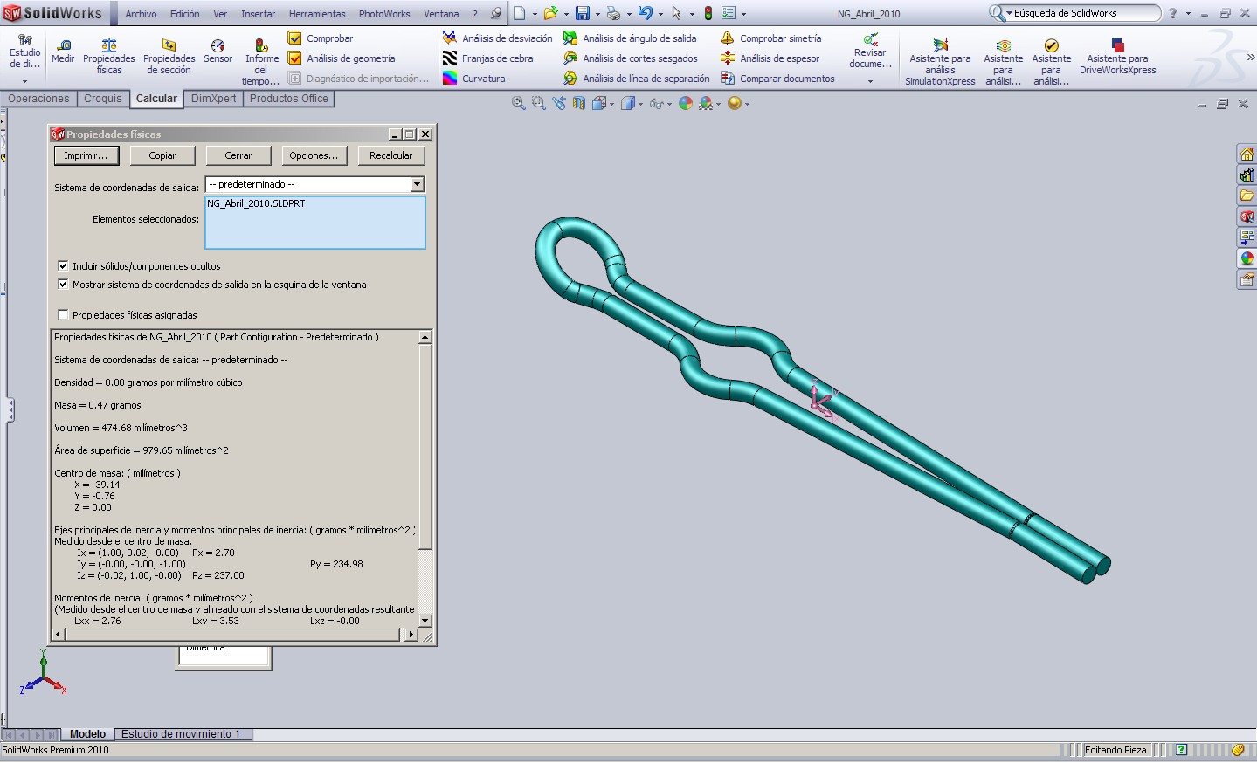
Task: Open the Archivo menu
Action: 141,14
